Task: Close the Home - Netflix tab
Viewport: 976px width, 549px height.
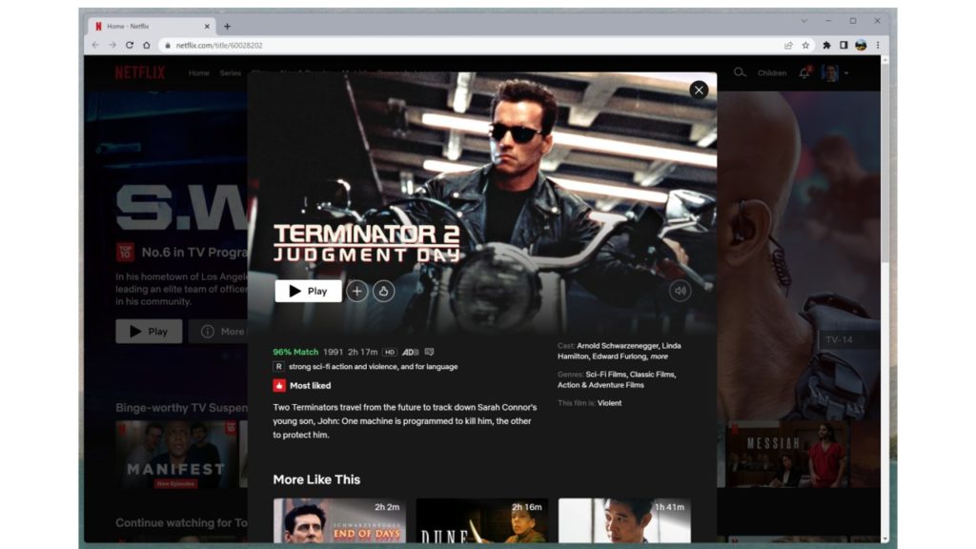Action: [207, 26]
